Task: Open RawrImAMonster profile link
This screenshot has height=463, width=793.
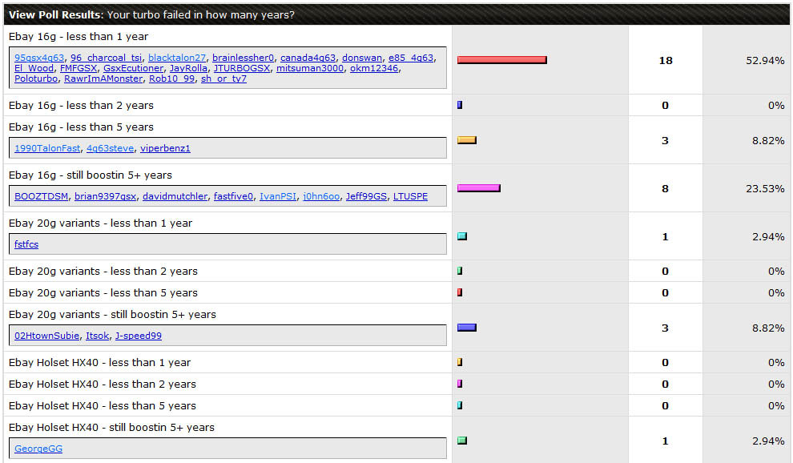Action: tap(103, 79)
